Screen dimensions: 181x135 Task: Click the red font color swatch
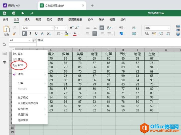[75, 34]
